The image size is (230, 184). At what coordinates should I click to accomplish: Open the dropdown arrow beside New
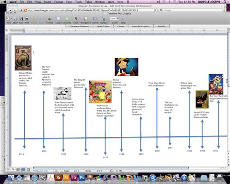coord(11,19)
